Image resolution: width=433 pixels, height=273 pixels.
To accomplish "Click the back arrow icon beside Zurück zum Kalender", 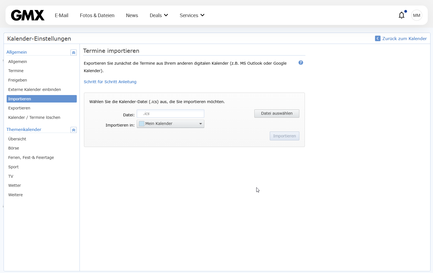I will point(377,38).
